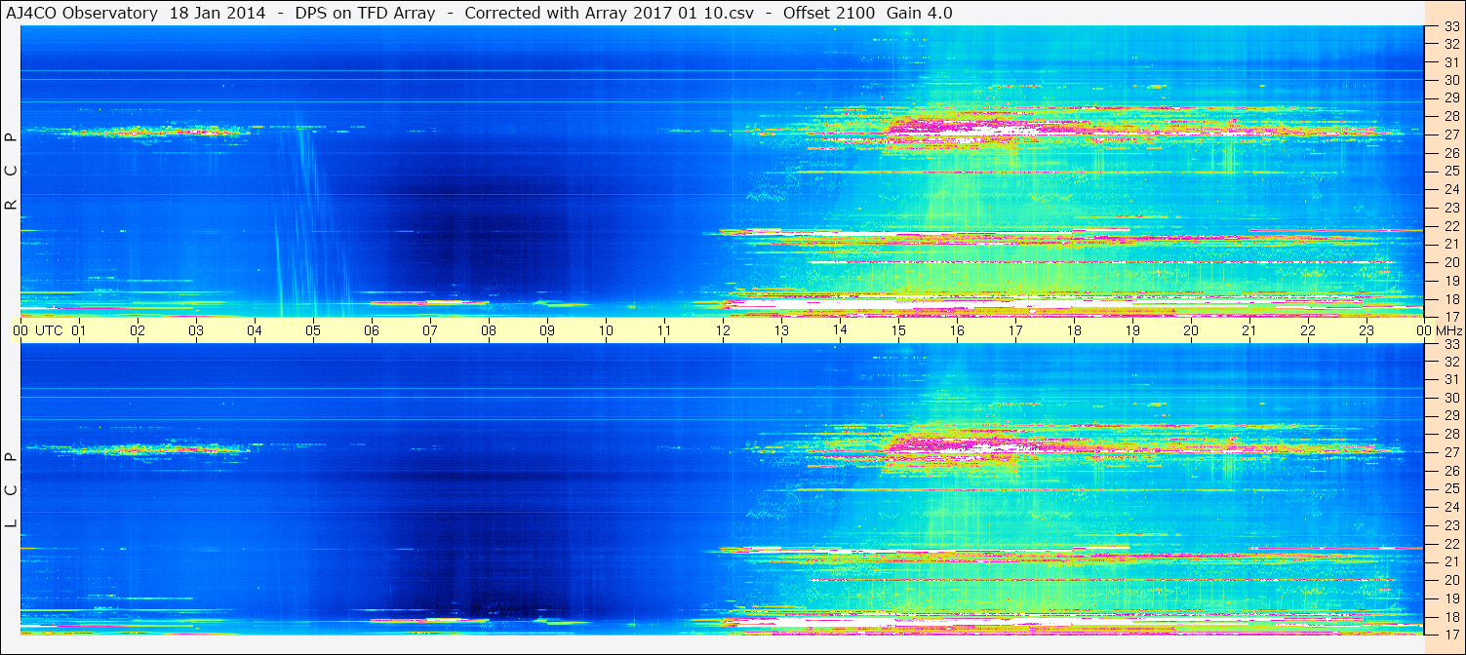Pick the 04 hour marker

click(255, 330)
